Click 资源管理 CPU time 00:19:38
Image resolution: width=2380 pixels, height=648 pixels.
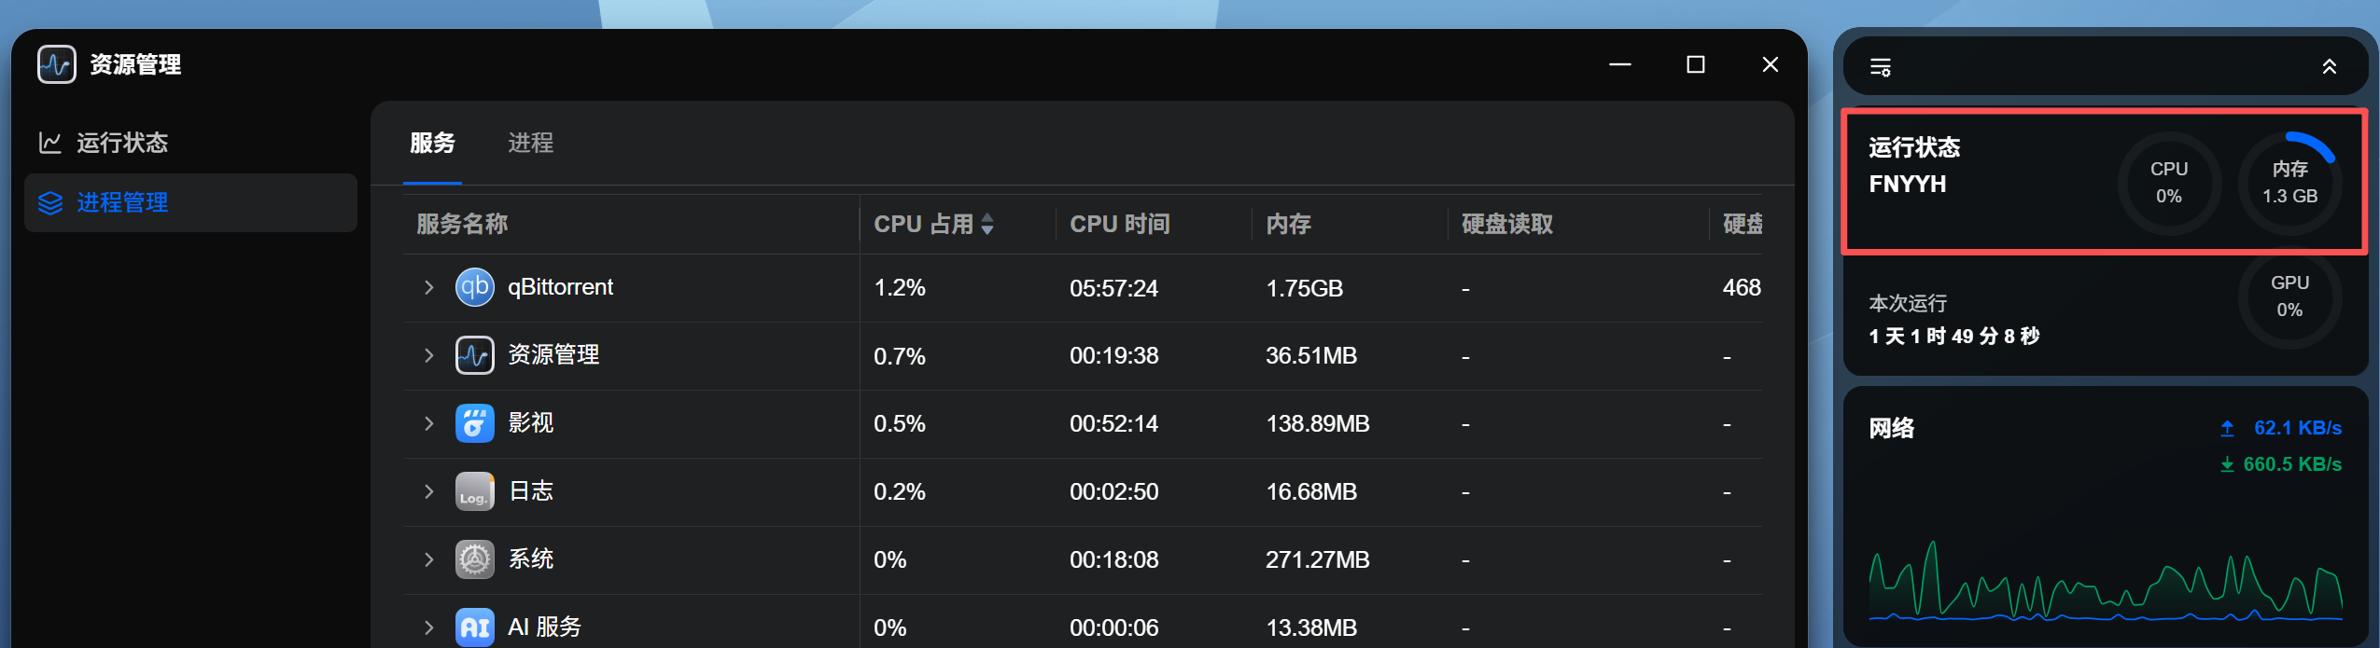point(1113,356)
